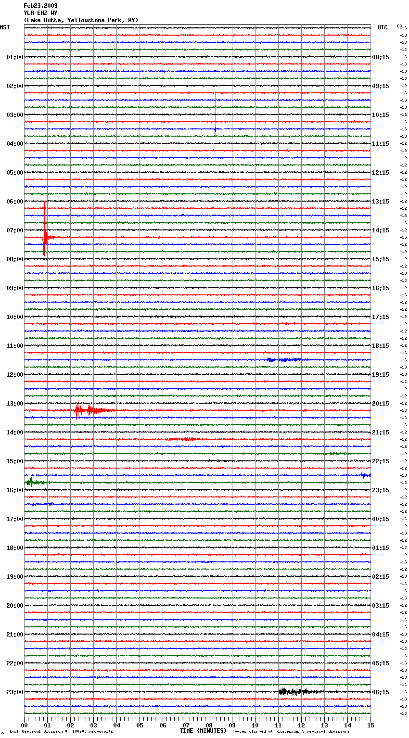Select the station code "YLA EHZ WY"
Image resolution: width=409 pixels, height=738 pixels.
tap(40, 13)
